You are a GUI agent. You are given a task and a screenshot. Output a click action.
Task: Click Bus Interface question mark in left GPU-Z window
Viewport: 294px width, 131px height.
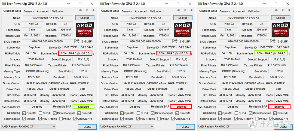(93, 53)
